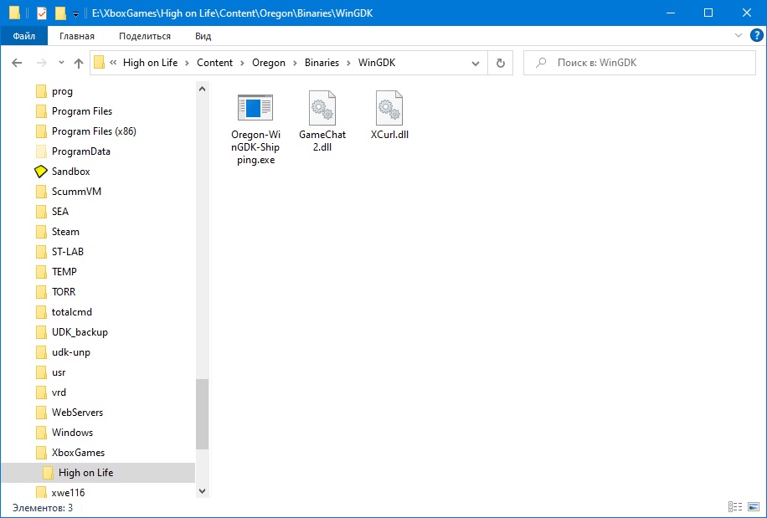
Task: Expand chevron after Content breadcrumb
Action: tap(243, 63)
